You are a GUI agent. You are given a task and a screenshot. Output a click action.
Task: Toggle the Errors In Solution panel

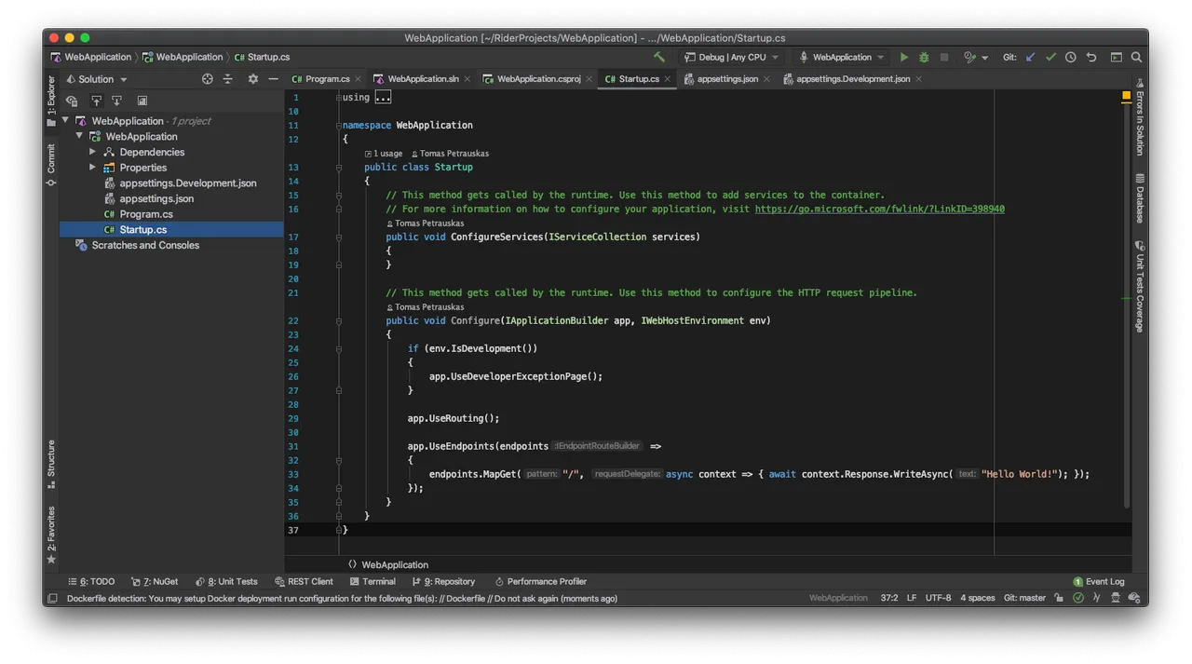pos(1140,115)
